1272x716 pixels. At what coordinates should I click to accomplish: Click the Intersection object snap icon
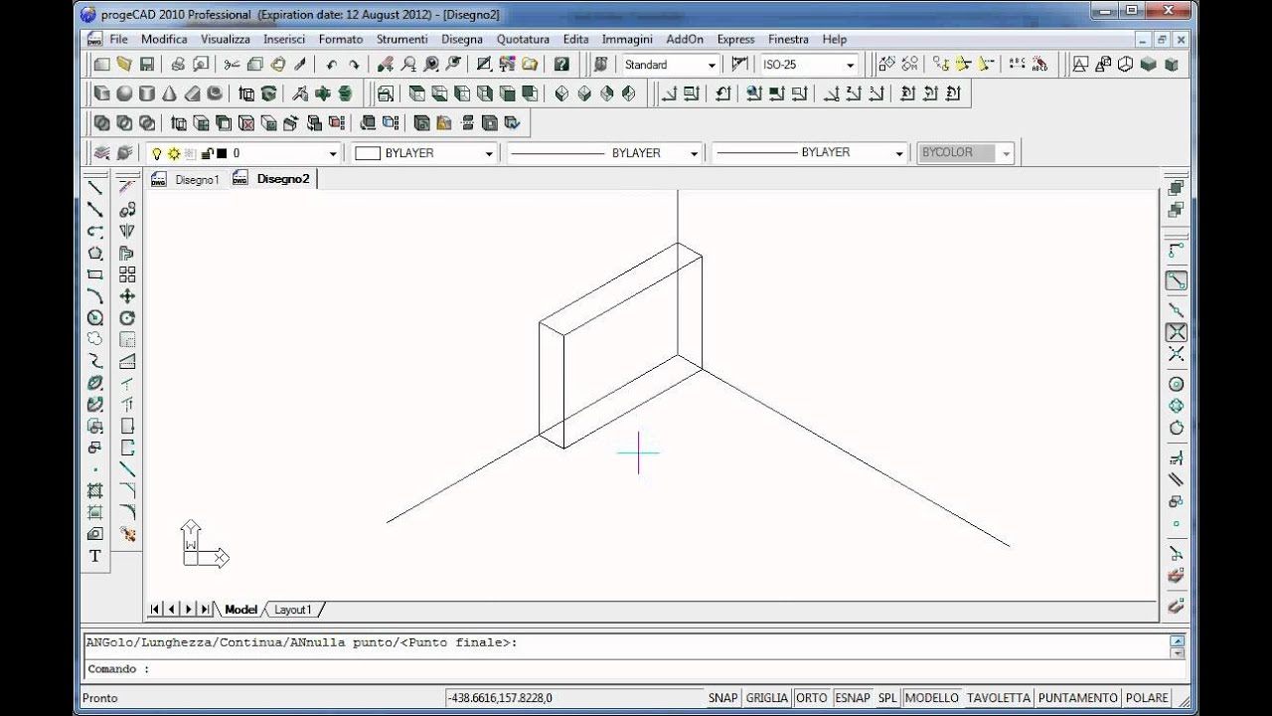point(1177,333)
